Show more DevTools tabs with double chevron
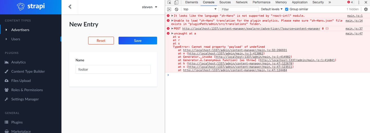This screenshot has height=133, width=370. click(330, 2)
